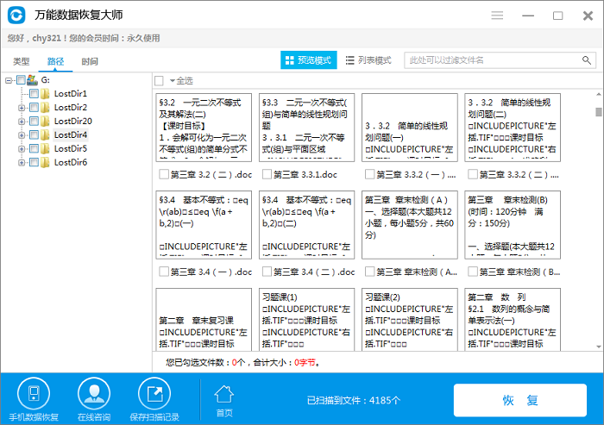Click the 恢复 recover button

coord(520,400)
